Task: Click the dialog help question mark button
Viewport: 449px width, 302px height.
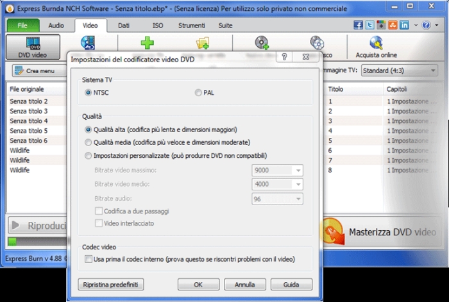Action: tap(284, 56)
